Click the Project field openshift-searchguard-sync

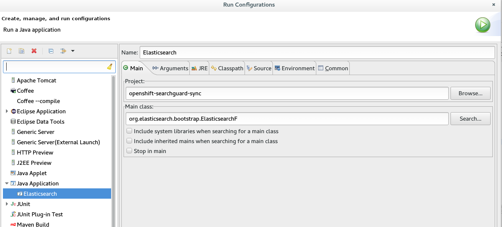(x=287, y=93)
